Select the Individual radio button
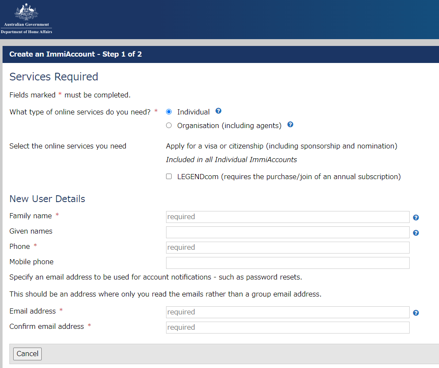This screenshot has width=439, height=368. click(169, 112)
